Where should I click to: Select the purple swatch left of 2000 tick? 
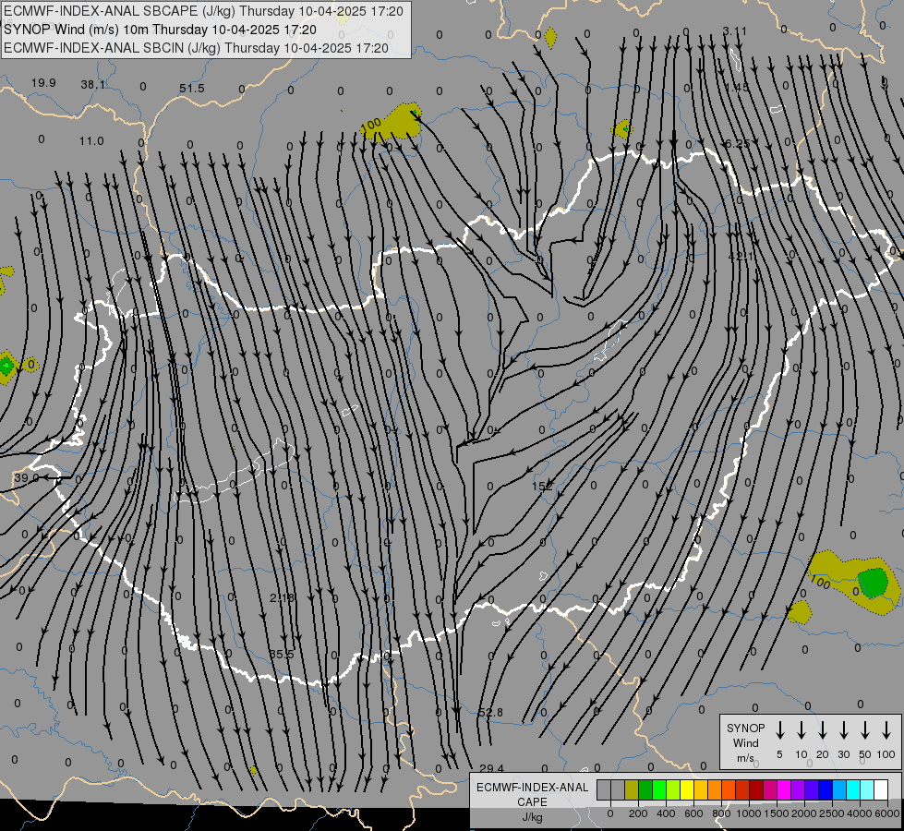pos(797,789)
